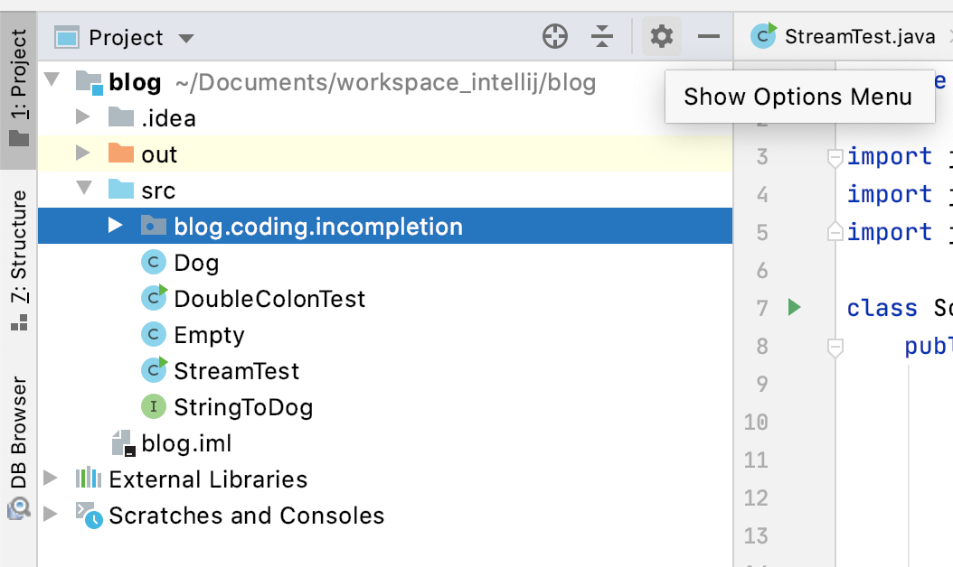Viewport: 953px width, 567px height.
Task: Select the Dog class file
Action: (196, 263)
